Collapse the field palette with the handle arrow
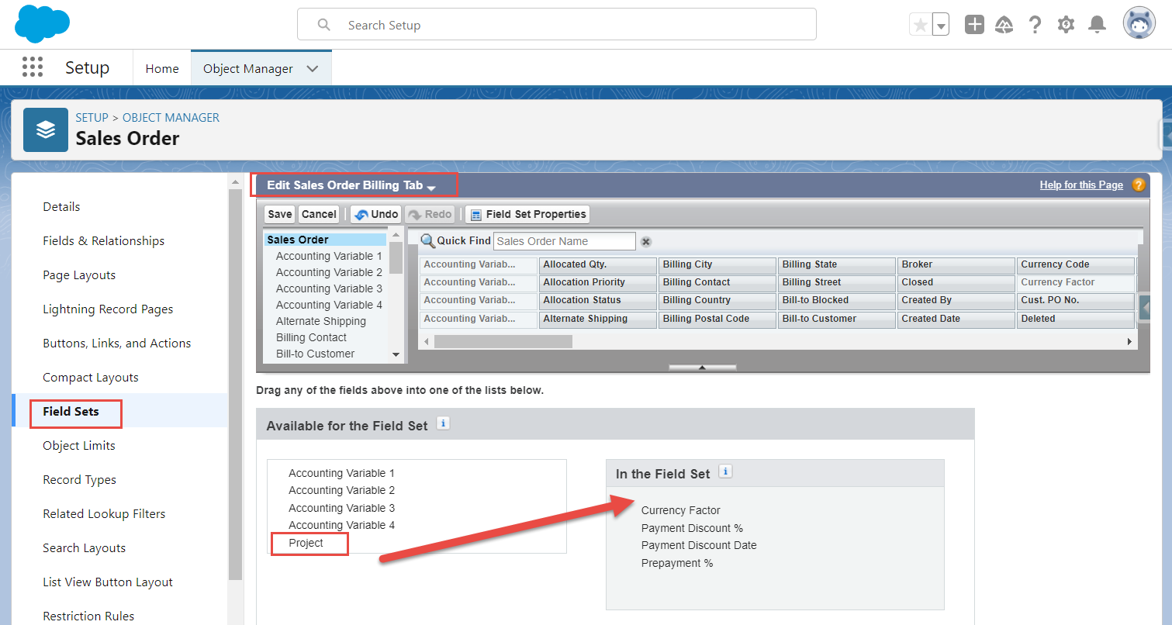This screenshot has height=625, width=1172. 702,368
